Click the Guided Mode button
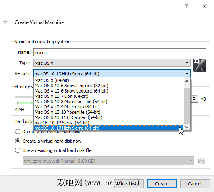This screenshot has width=214, height=192. 129,184
